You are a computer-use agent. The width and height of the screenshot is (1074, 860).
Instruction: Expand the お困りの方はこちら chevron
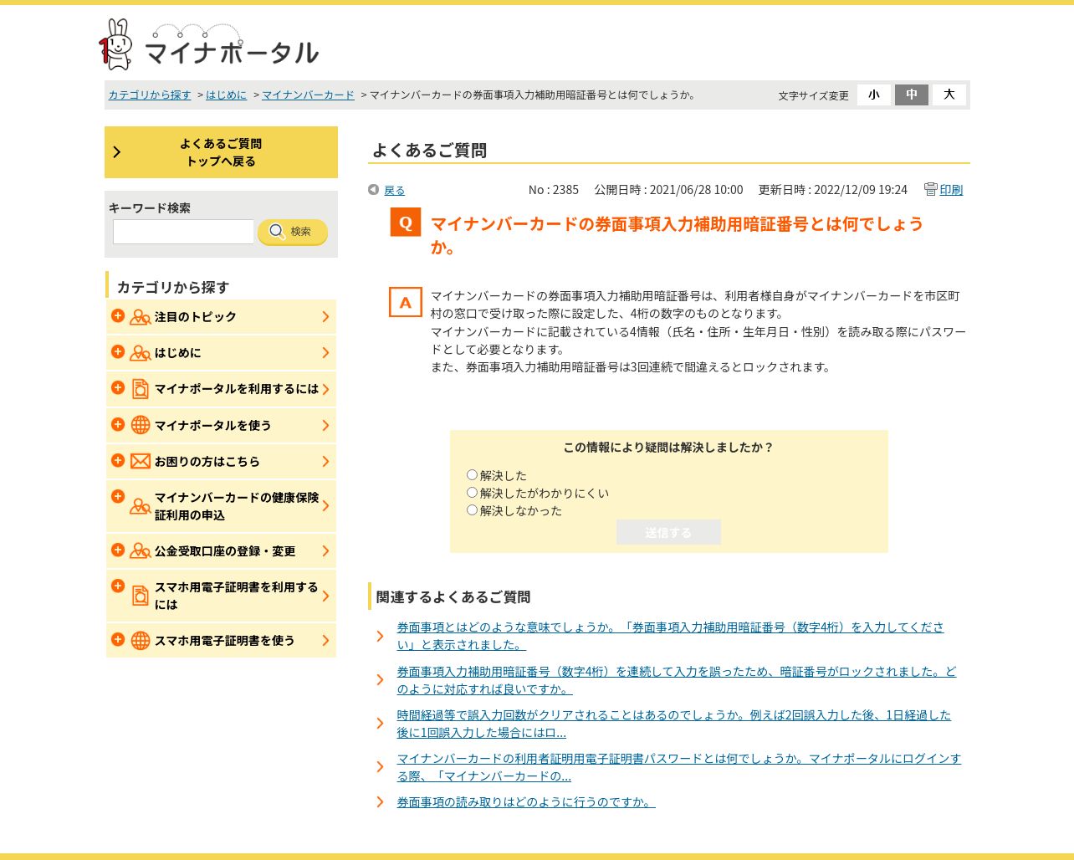(x=325, y=461)
